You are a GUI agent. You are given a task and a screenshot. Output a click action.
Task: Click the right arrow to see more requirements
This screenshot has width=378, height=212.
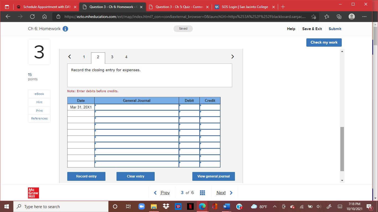232,57
